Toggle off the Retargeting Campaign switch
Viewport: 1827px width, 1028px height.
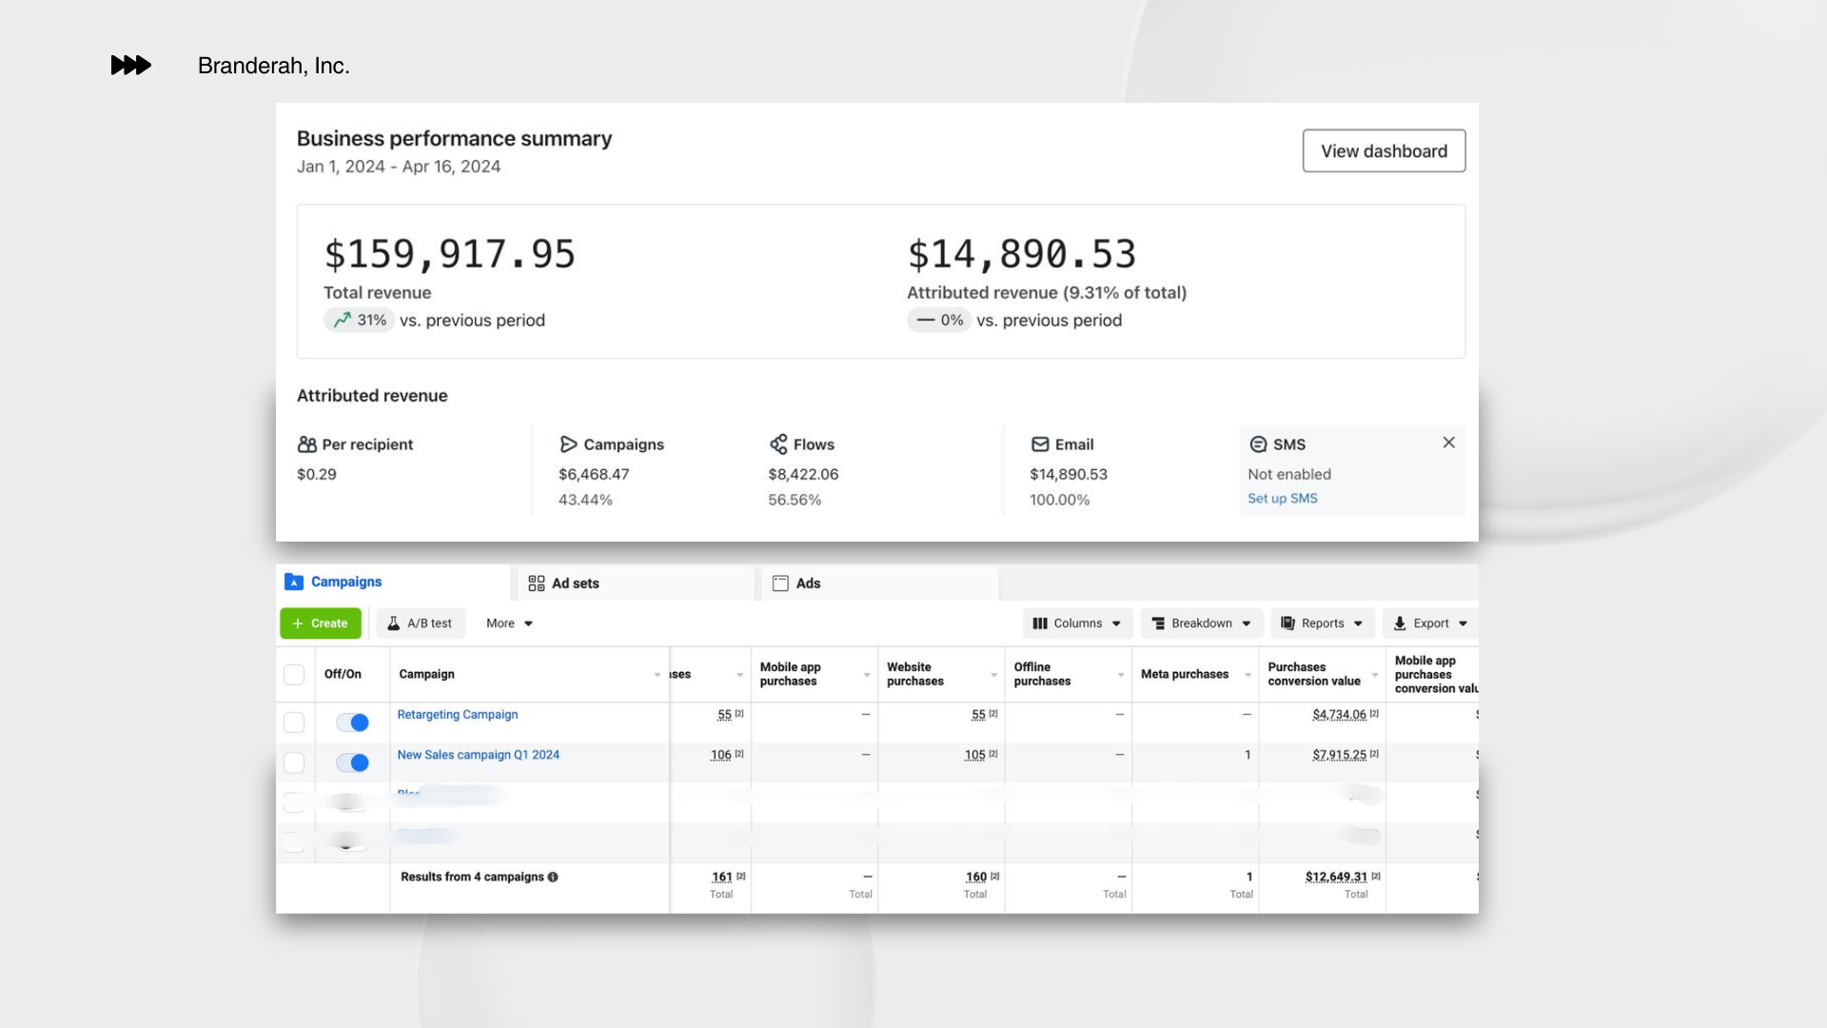[x=352, y=722]
